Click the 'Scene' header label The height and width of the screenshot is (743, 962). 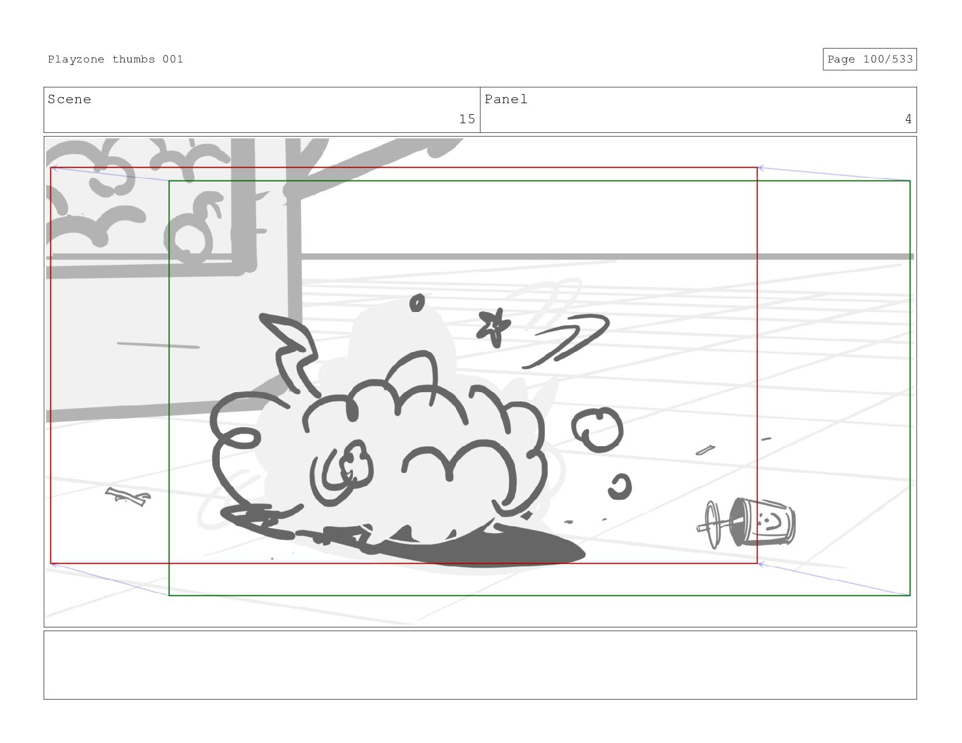[x=69, y=99]
